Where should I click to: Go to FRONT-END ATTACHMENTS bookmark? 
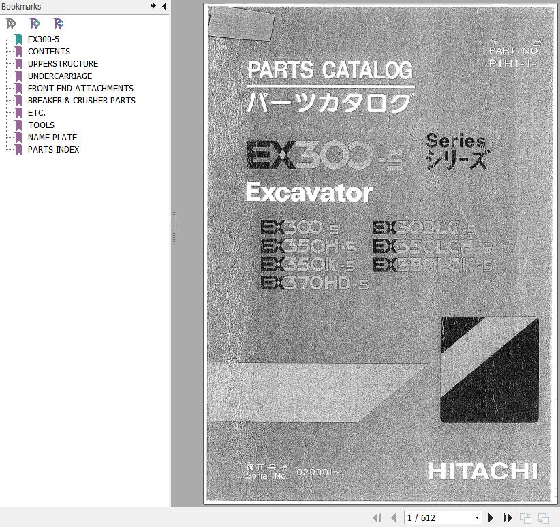pos(80,89)
